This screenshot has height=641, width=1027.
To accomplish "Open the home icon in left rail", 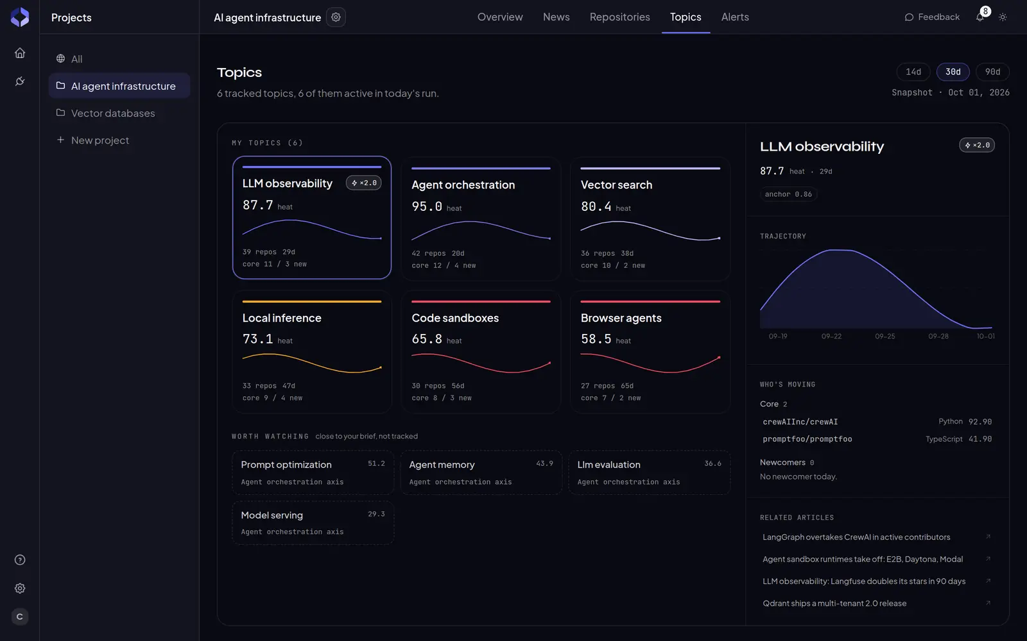I will coord(20,53).
